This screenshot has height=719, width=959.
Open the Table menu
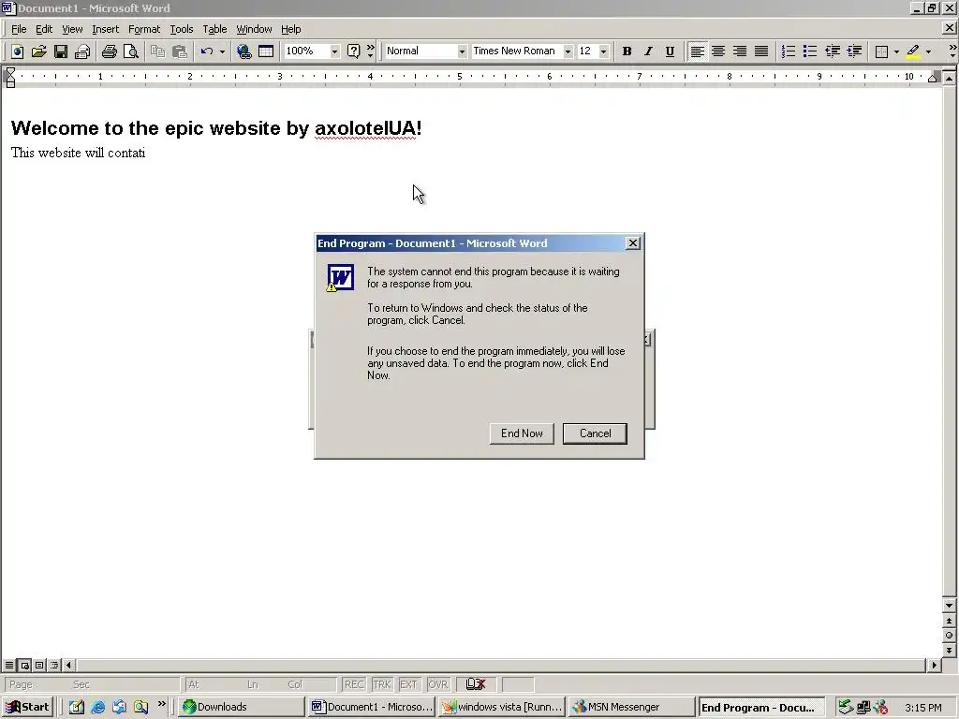(214, 29)
